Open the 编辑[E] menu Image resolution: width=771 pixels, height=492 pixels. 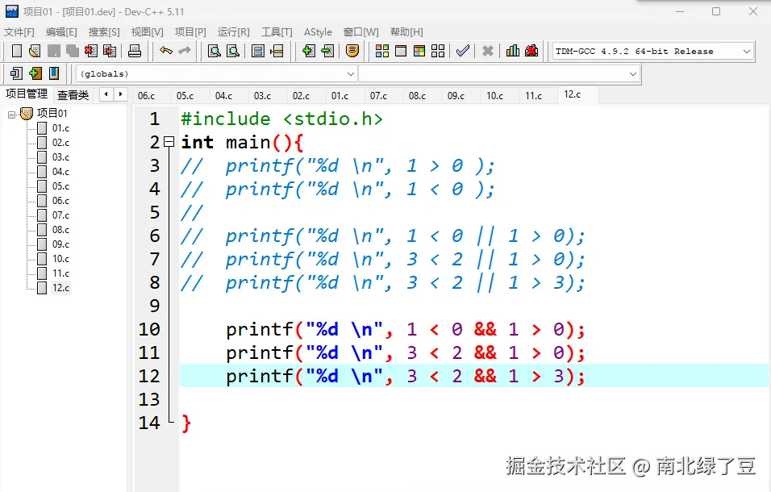(61, 32)
